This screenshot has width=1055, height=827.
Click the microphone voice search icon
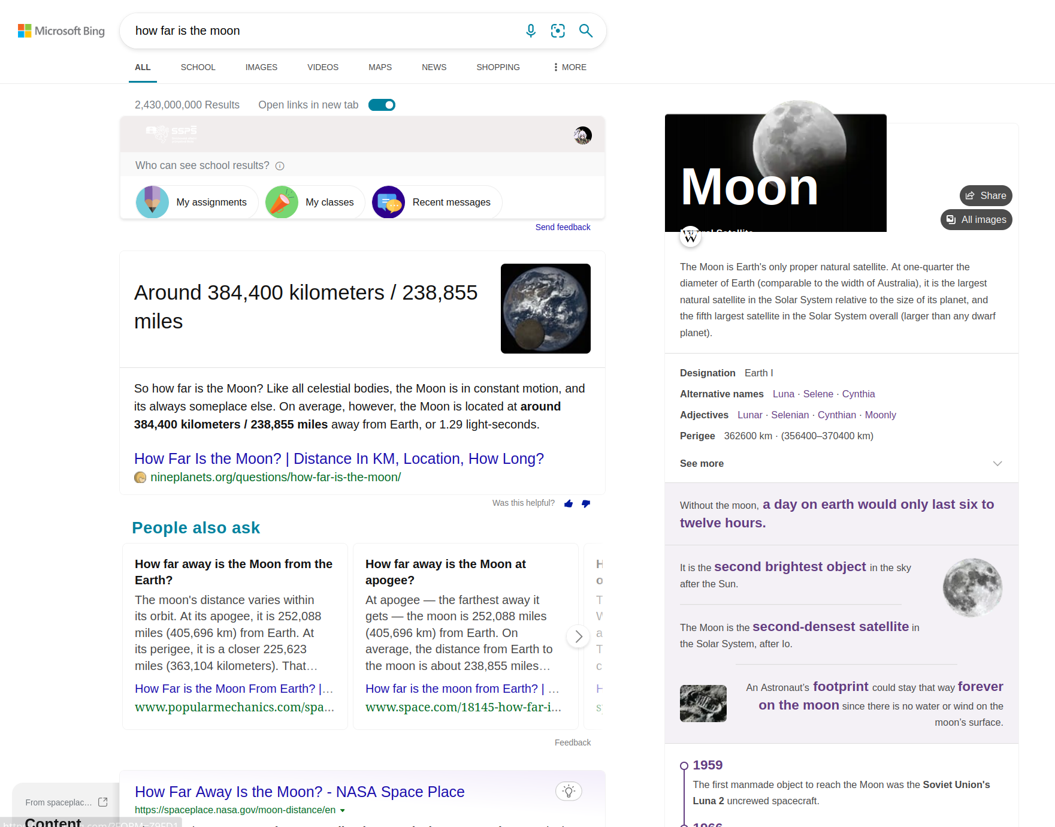[x=530, y=31]
